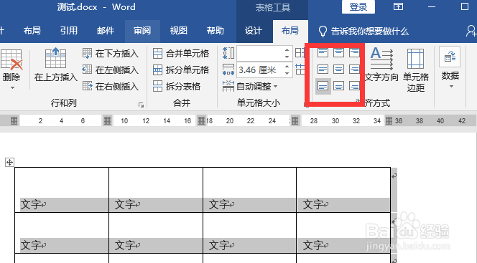Click third cell 文字 in row two
Image resolution: width=477 pixels, height=263 pixels.
[218, 245]
